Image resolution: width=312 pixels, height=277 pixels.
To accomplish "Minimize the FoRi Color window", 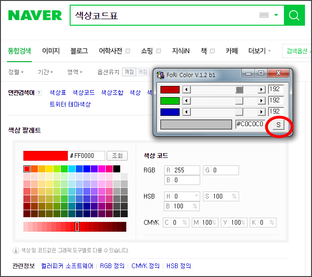I will click(x=248, y=73).
